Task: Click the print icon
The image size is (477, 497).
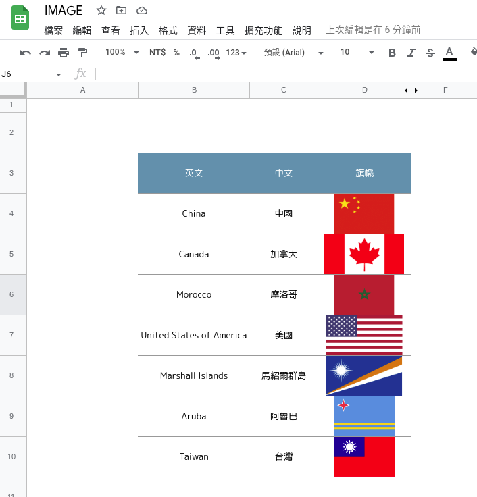Action: (64, 52)
